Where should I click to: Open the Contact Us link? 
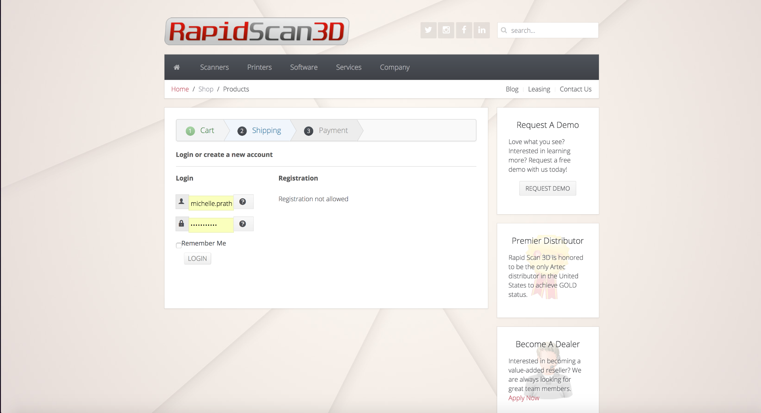pyautogui.click(x=576, y=89)
